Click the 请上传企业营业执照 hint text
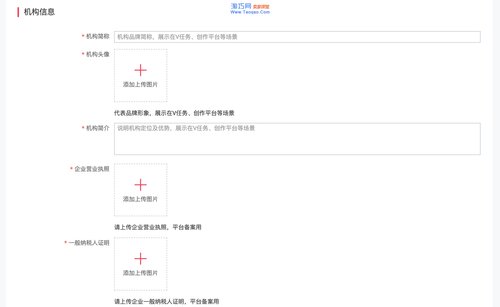The height and width of the screenshot is (307, 500). [x=158, y=227]
